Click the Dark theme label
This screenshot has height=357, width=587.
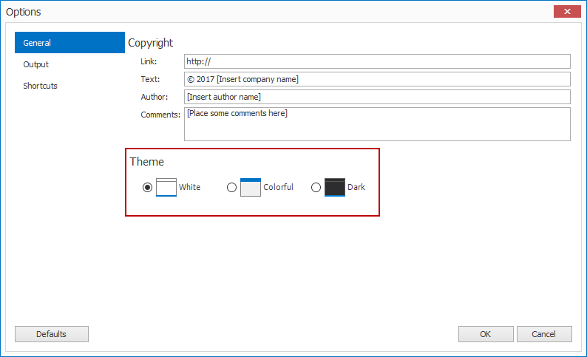(x=356, y=187)
